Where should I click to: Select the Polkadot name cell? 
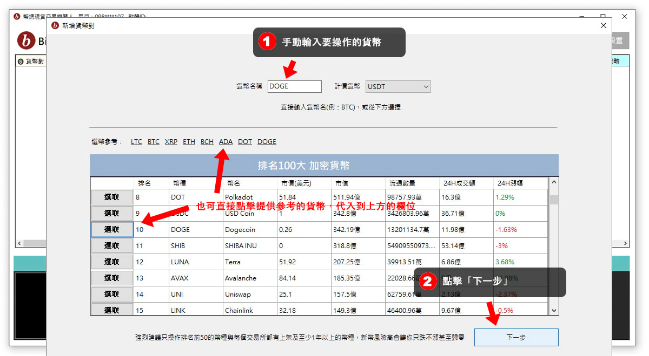click(x=250, y=197)
